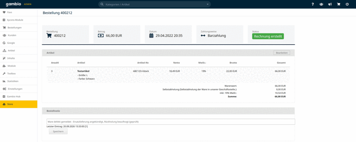Image resolution: width=356 pixels, height=142 pixels.
Task: Open the Inhalte sidebar entry
Action: [19, 58]
